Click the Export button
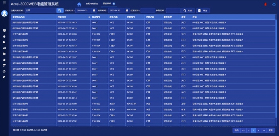 pos(203,11)
